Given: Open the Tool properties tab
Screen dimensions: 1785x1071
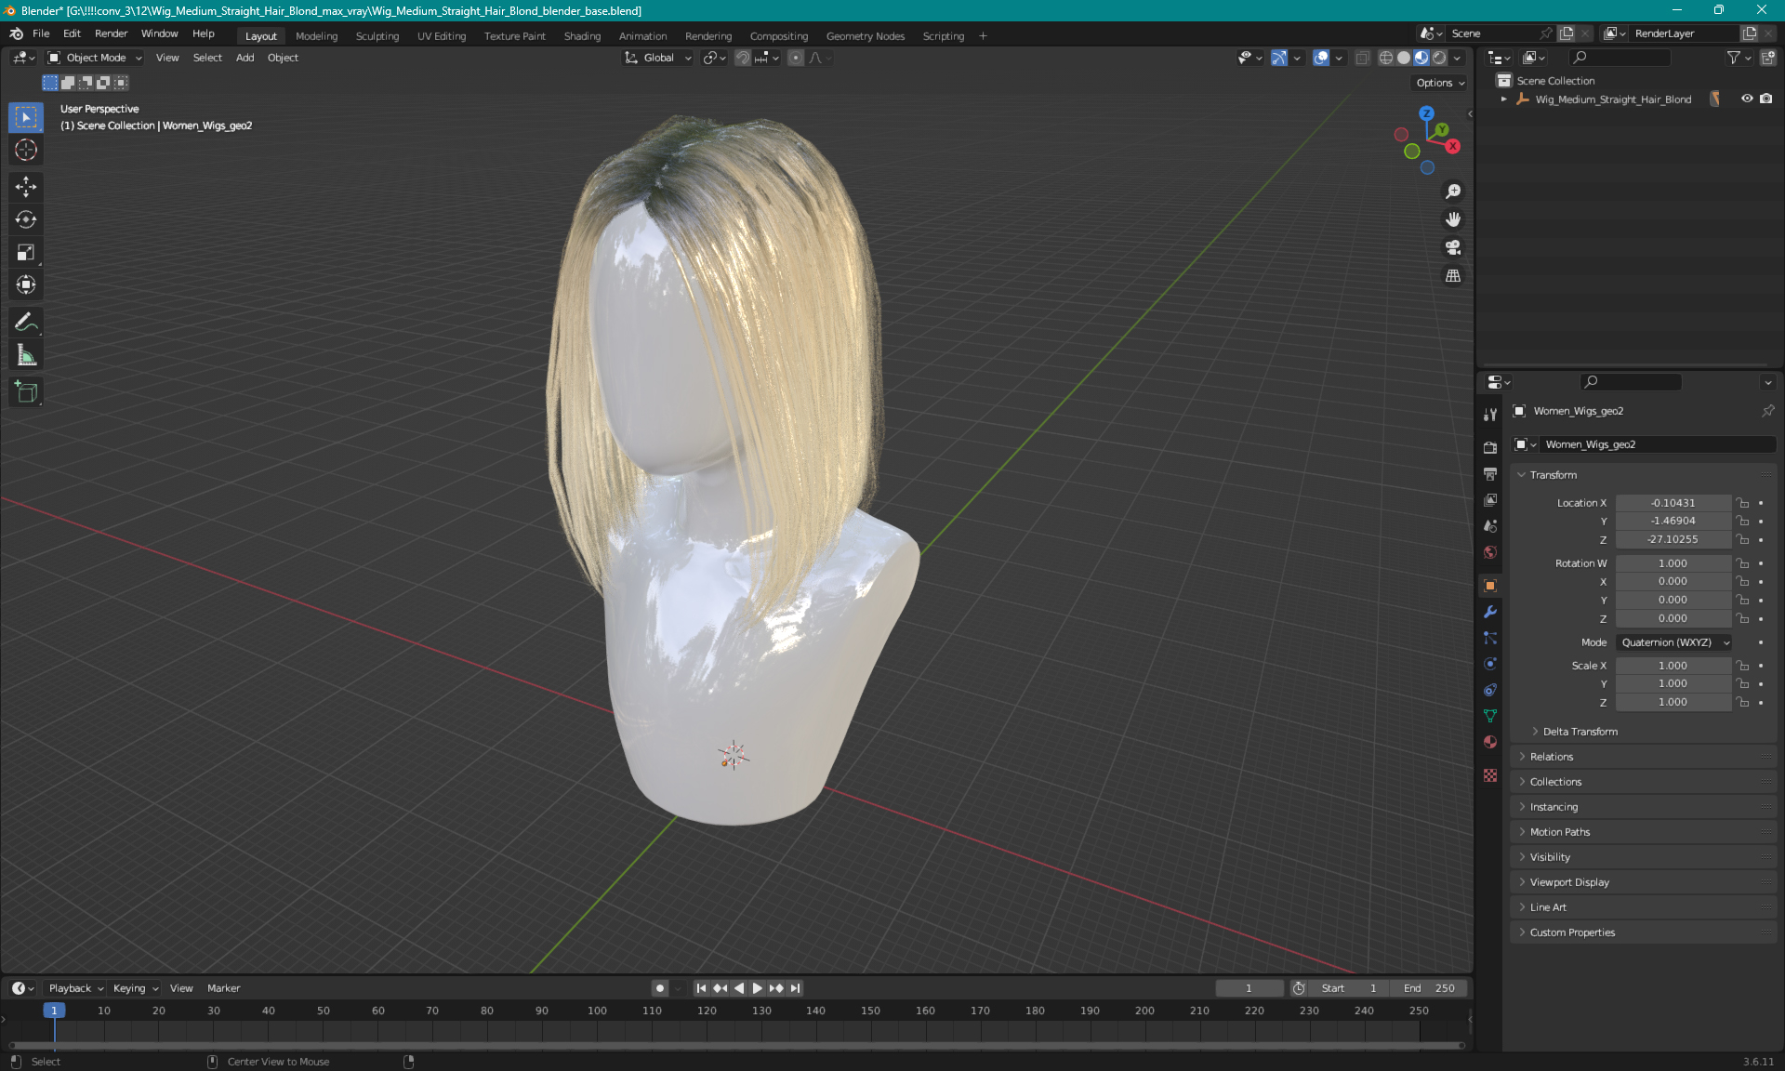Looking at the screenshot, I should click(1490, 414).
